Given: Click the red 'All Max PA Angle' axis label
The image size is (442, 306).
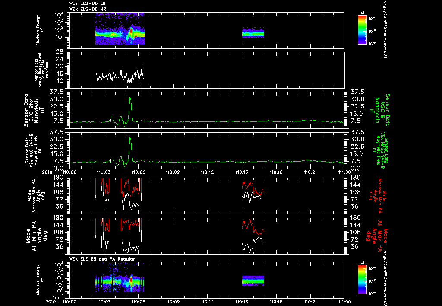Looking at the screenshot, I should 376,236.
